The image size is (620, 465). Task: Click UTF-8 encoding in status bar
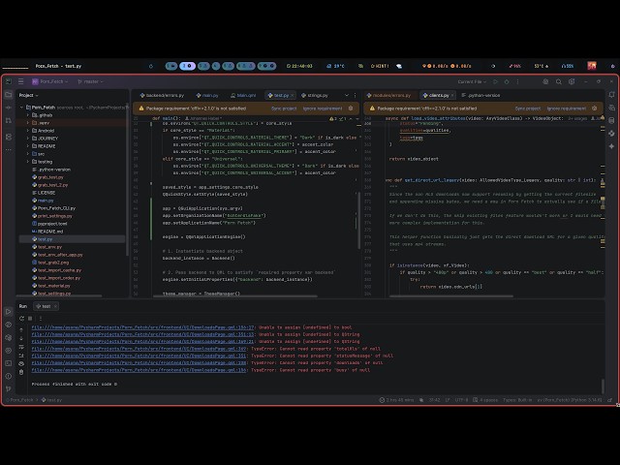(x=461, y=400)
